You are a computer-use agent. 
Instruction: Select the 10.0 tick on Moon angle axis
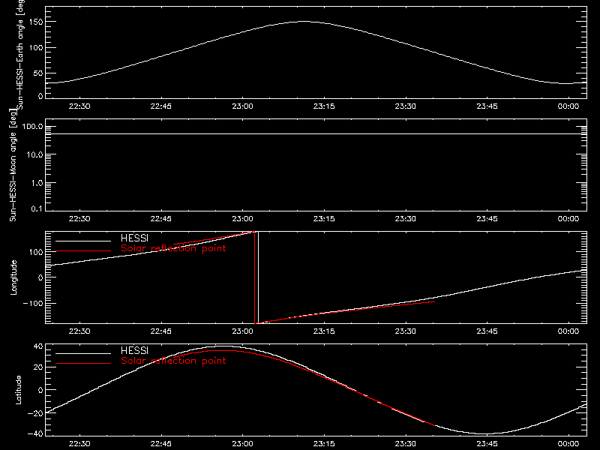pos(34,154)
